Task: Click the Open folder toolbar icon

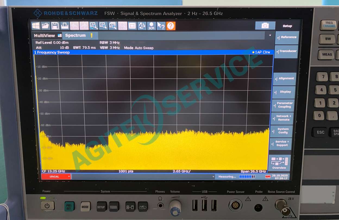Action: pos(45,26)
